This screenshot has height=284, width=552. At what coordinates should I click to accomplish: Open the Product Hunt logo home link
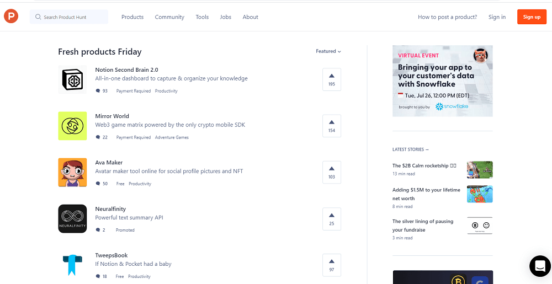(11, 17)
